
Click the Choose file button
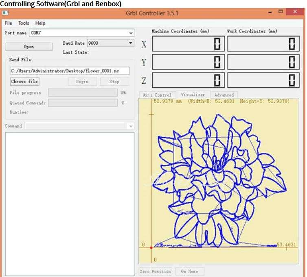[x=24, y=82]
